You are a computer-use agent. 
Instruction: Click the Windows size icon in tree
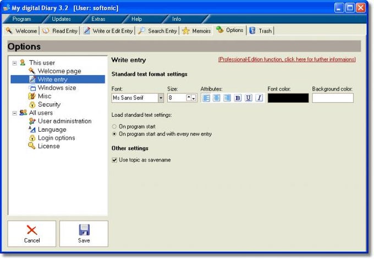pyautogui.click(x=32, y=88)
